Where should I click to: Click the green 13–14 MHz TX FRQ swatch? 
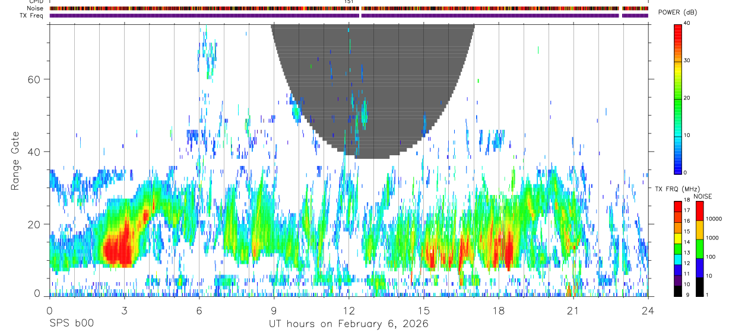[x=678, y=248]
